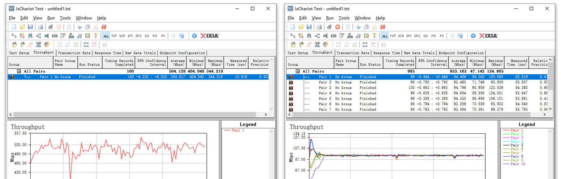The height and width of the screenshot is (179, 561).
Task: Click the Save icon in left window toolbar
Action: pos(30,27)
